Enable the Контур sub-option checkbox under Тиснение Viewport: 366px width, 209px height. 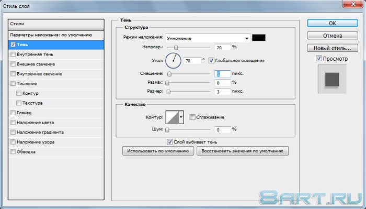[19, 93]
